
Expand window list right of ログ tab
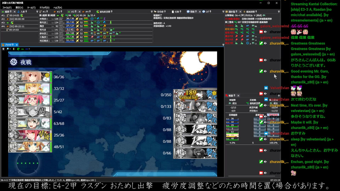(223, 12)
